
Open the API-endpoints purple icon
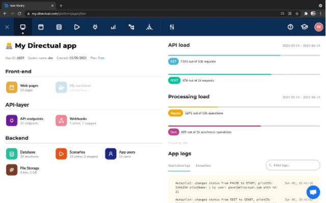click(12, 120)
